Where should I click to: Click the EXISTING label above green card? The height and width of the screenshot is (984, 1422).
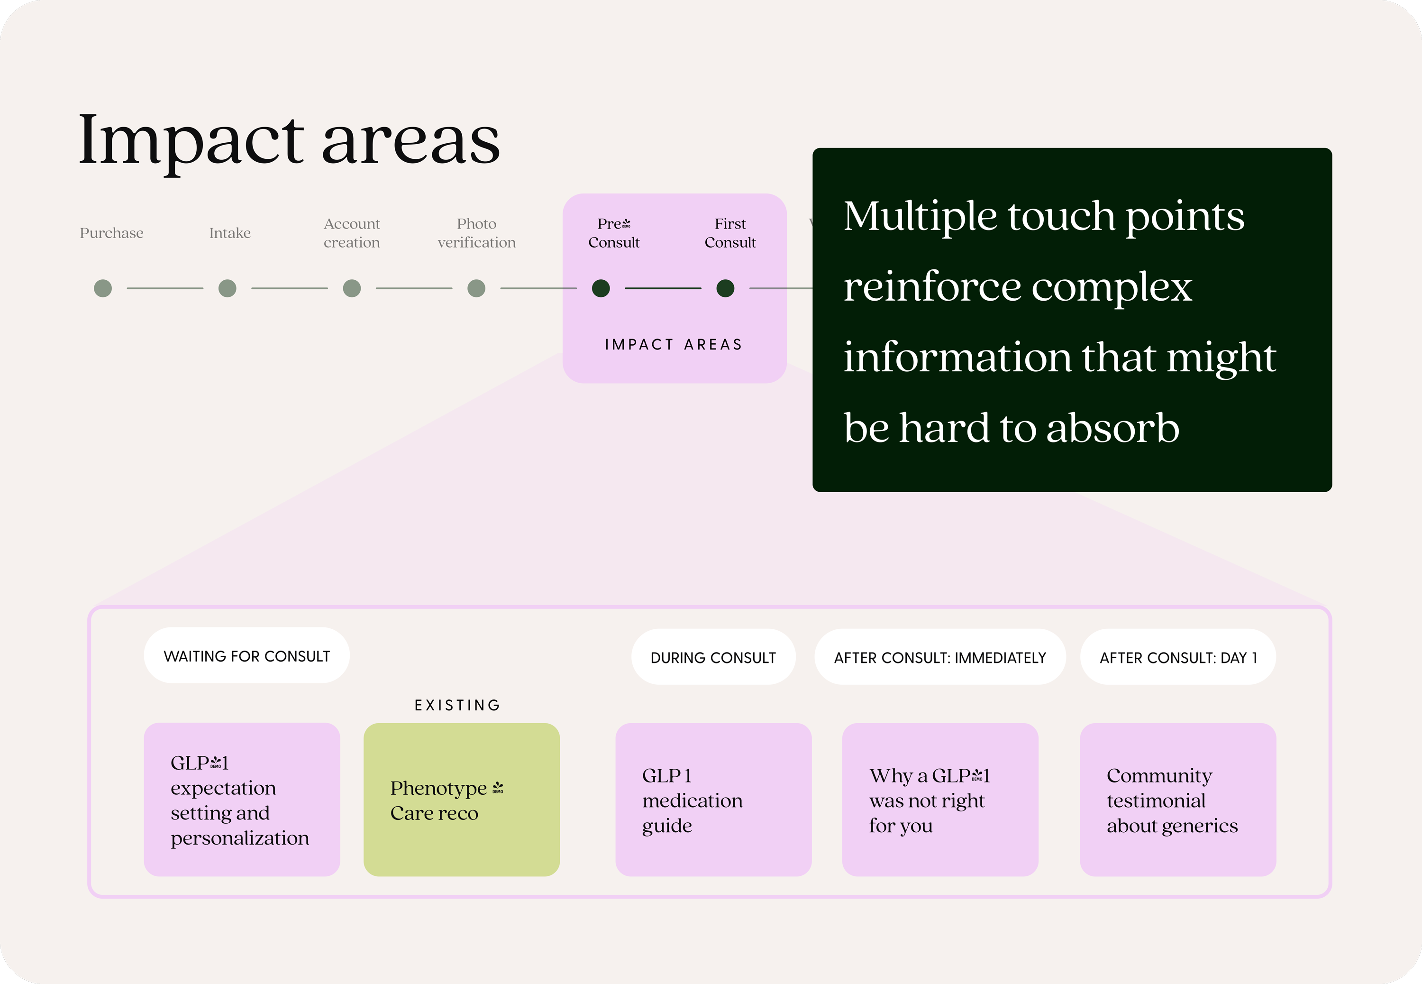click(457, 705)
